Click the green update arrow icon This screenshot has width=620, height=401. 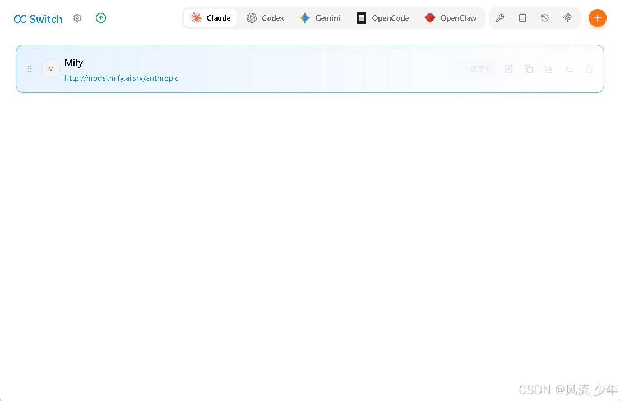point(101,18)
